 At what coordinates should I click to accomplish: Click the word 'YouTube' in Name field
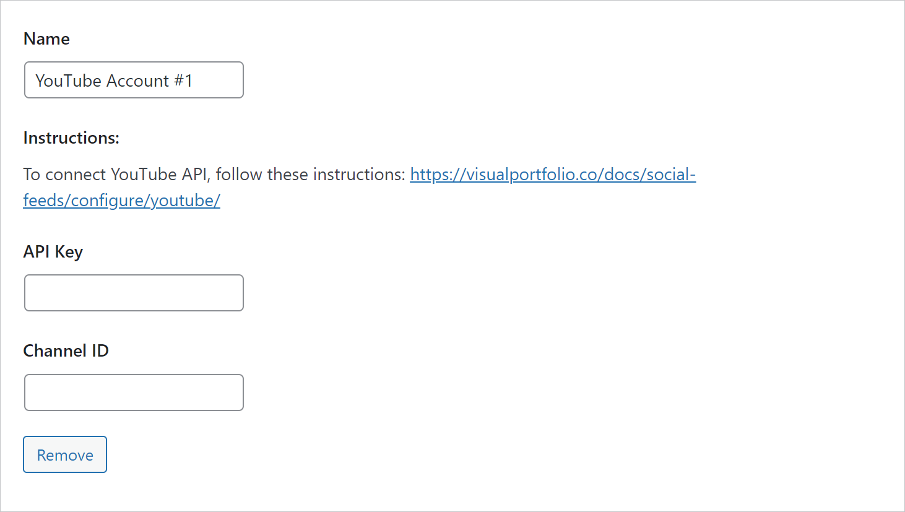click(68, 80)
